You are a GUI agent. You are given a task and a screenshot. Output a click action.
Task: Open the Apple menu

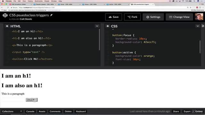(x=3, y=1)
